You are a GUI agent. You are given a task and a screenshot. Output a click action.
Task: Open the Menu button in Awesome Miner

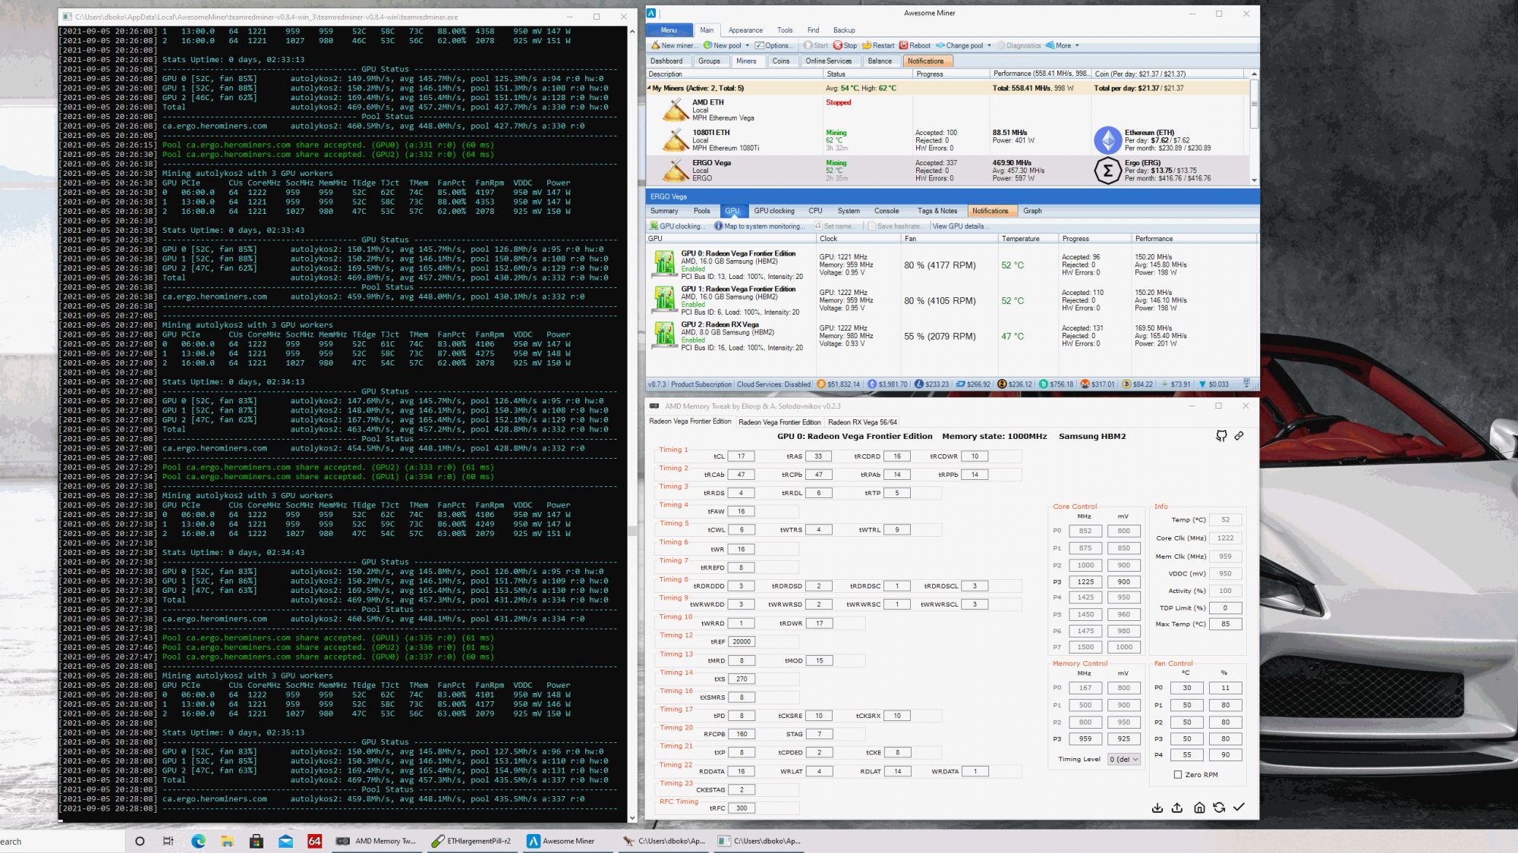coord(669,30)
